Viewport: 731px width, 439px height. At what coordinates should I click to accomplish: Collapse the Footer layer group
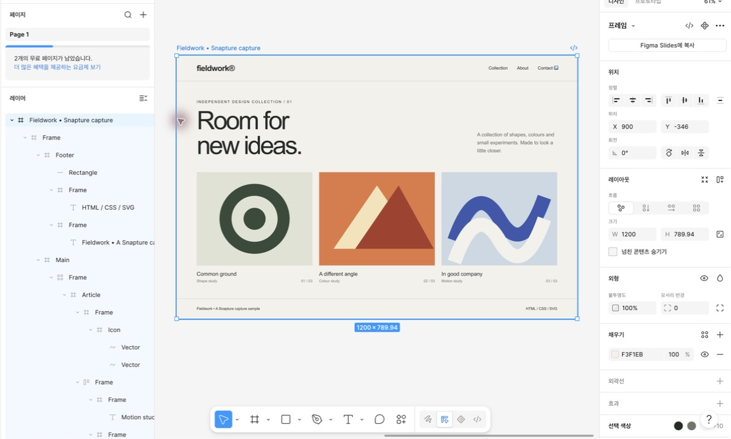[38, 155]
